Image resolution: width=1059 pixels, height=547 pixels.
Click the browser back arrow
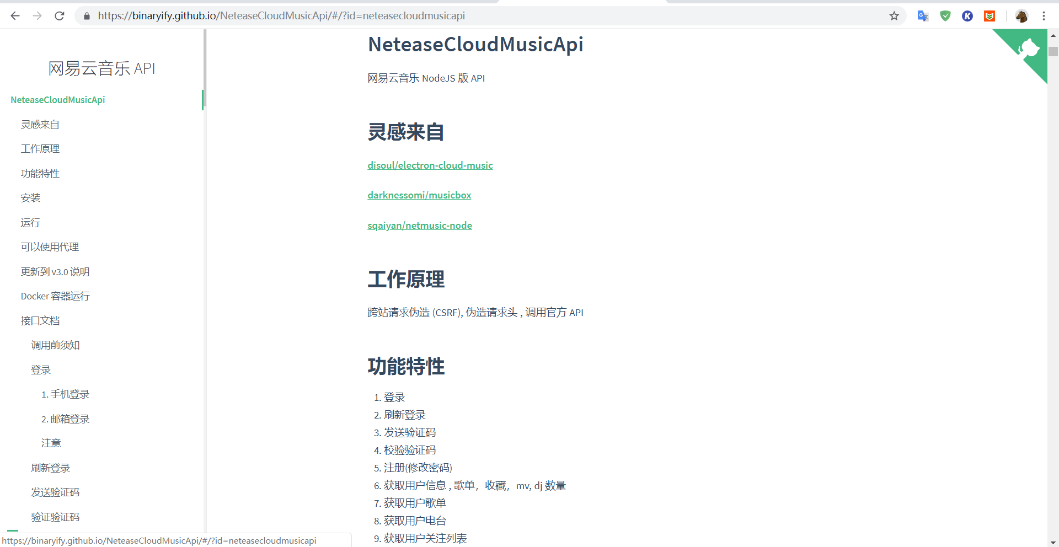click(15, 16)
